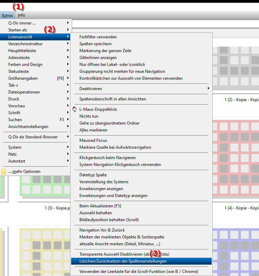Open Q-Dir als Standard-Browser submenu

click(35, 137)
